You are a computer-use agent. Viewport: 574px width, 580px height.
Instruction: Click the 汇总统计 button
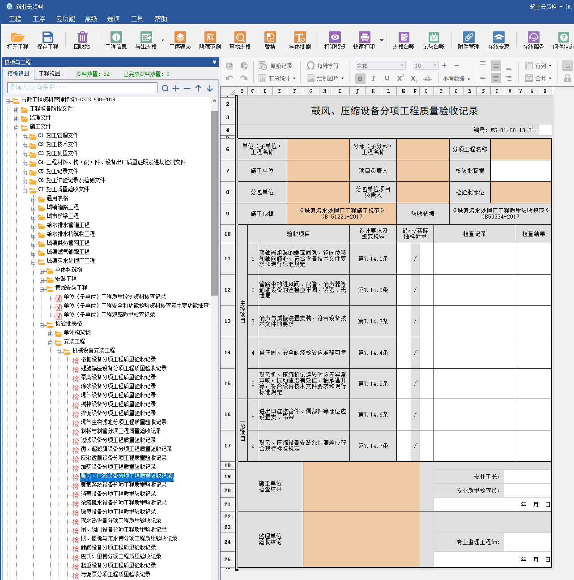[x=277, y=78]
